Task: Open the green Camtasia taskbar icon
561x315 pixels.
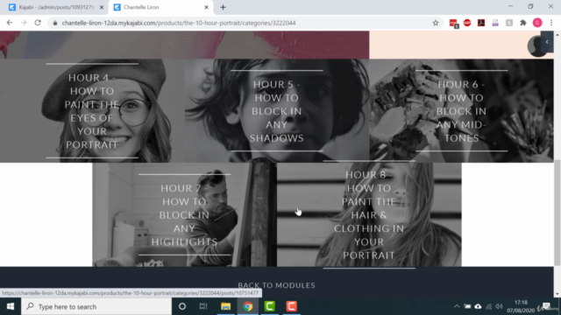Action: point(269,306)
